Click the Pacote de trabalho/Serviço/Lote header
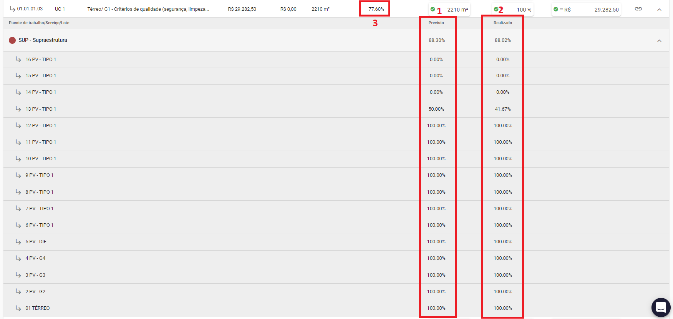 pos(39,23)
